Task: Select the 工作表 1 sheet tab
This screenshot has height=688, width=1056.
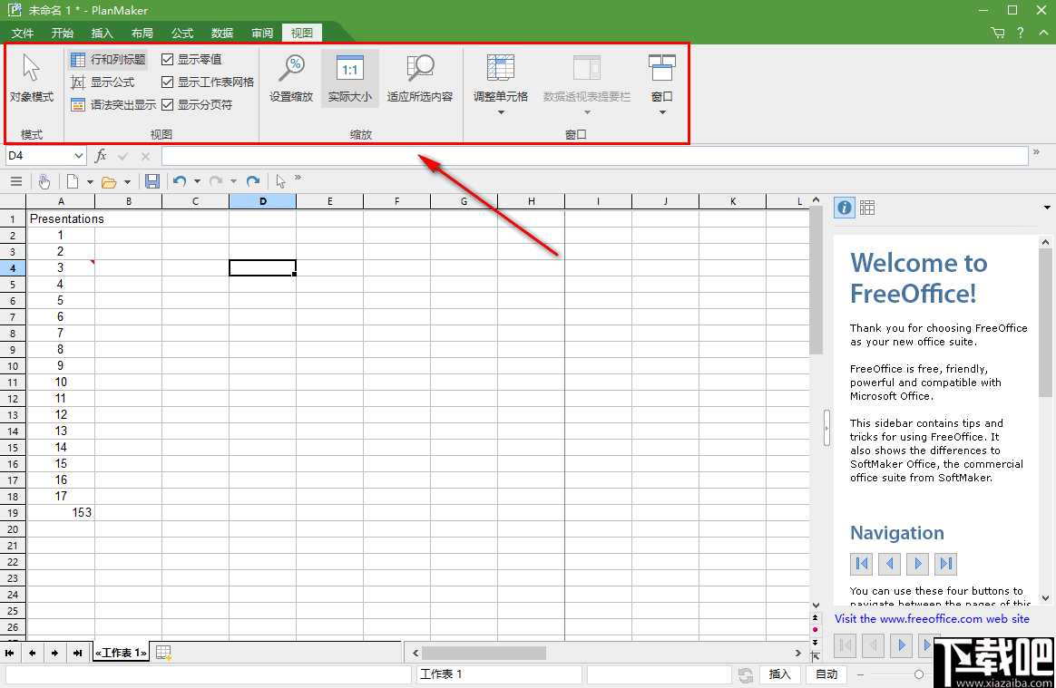Action: tap(121, 652)
